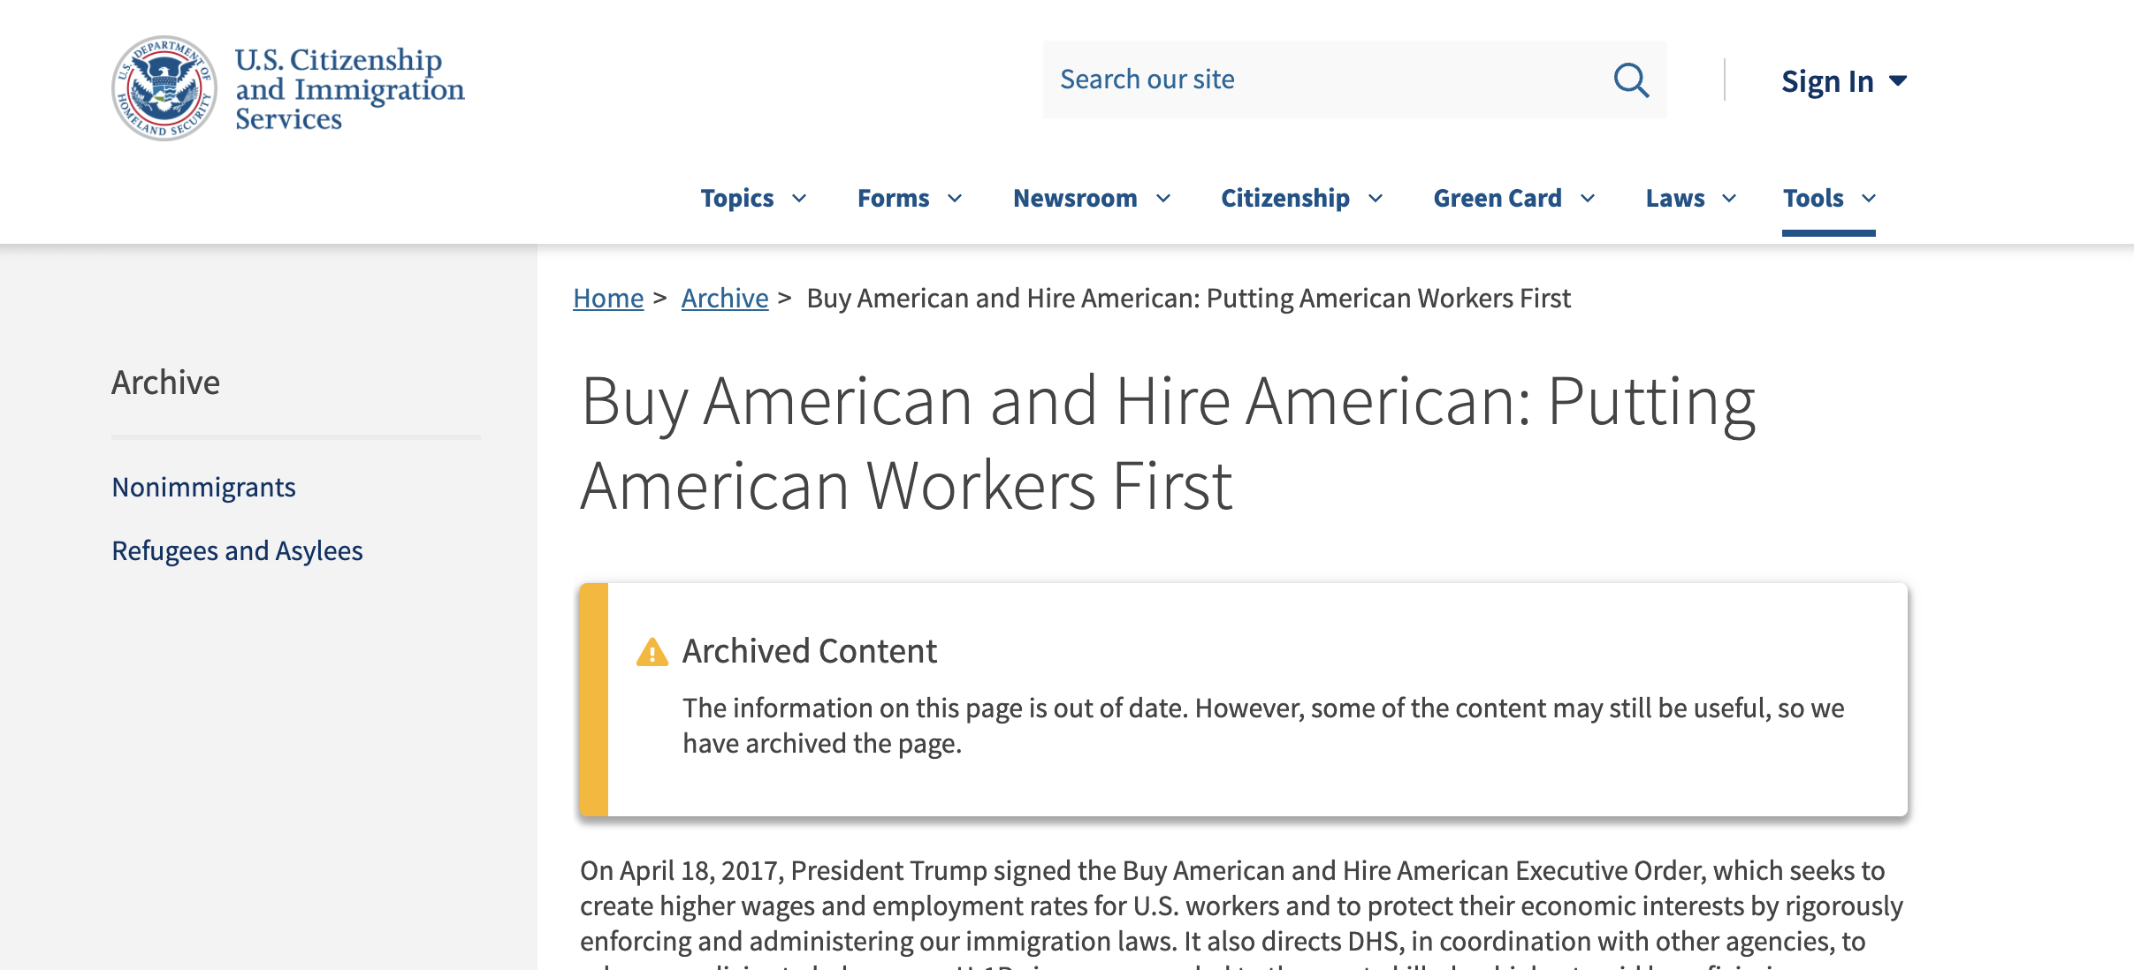
Task: Click into the Search our site field
Action: (x=1326, y=80)
